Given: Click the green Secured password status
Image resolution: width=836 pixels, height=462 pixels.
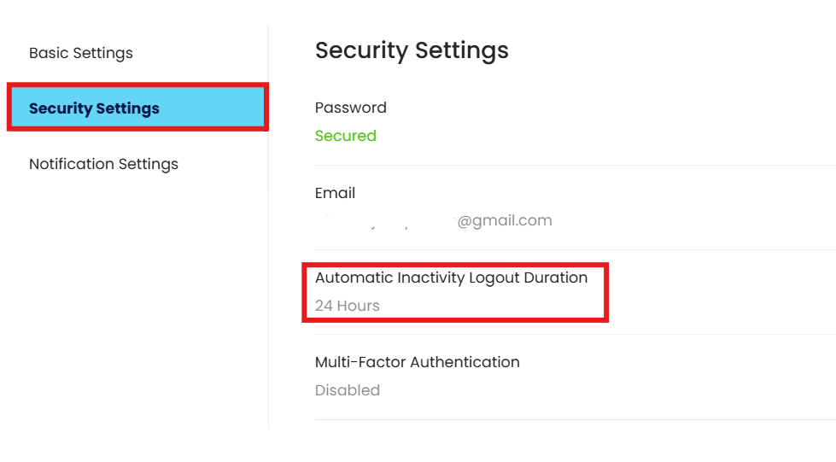Looking at the screenshot, I should pyautogui.click(x=345, y=136).
